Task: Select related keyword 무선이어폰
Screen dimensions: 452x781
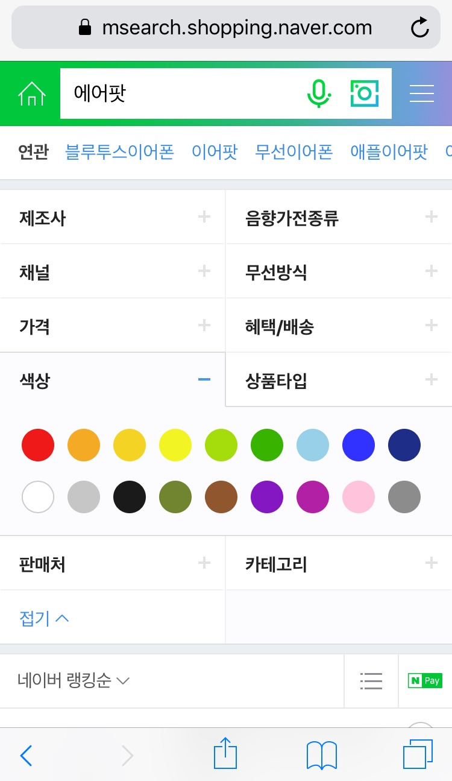Action: (x=293, y=152)
